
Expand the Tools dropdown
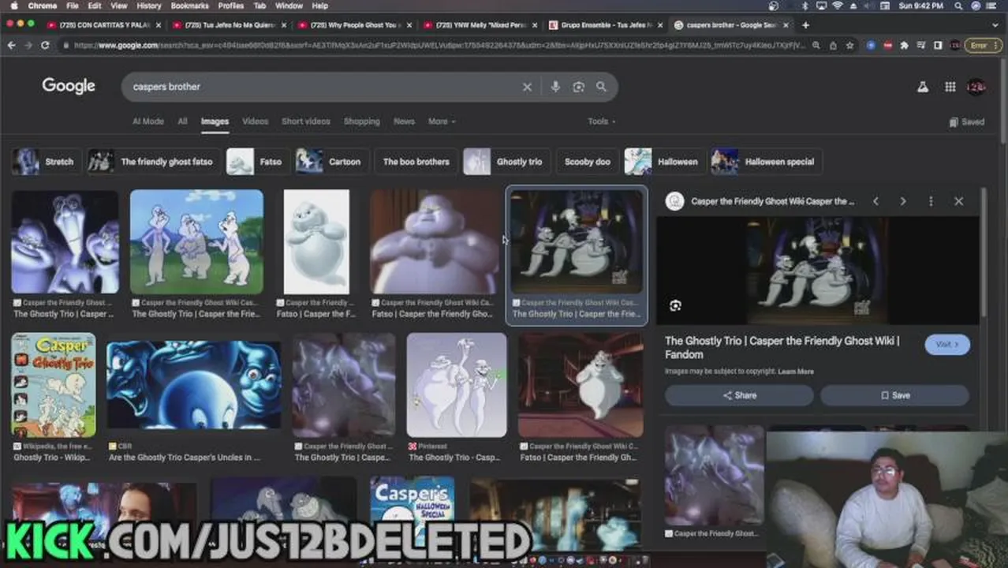pyautogui.click(x=602, y=121)
